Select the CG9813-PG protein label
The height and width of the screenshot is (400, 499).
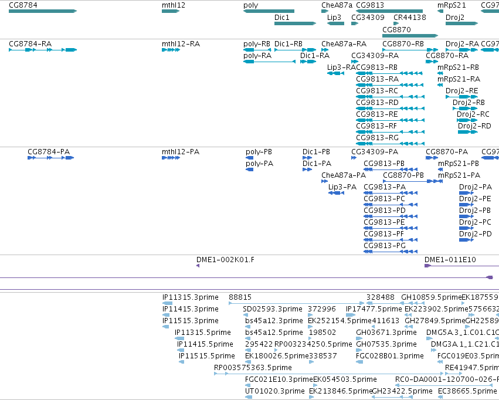pos(385,245)
